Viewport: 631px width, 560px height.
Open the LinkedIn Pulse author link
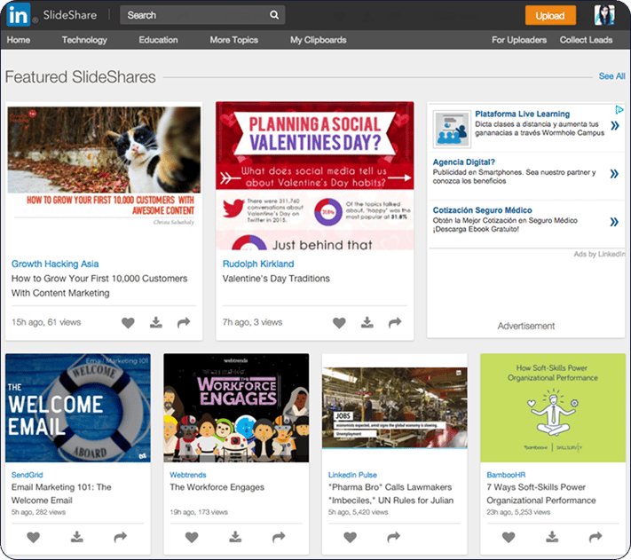(352, 475)
